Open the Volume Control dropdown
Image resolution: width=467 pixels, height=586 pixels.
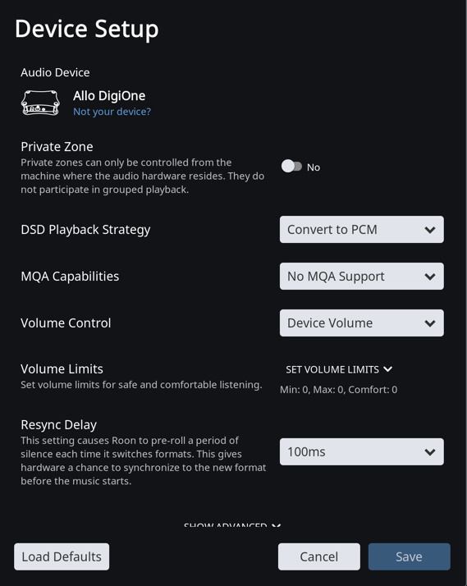point(362,323)
